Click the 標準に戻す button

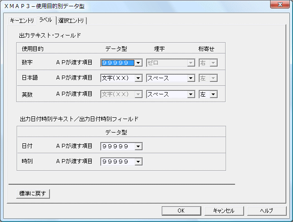pos(33,194)
